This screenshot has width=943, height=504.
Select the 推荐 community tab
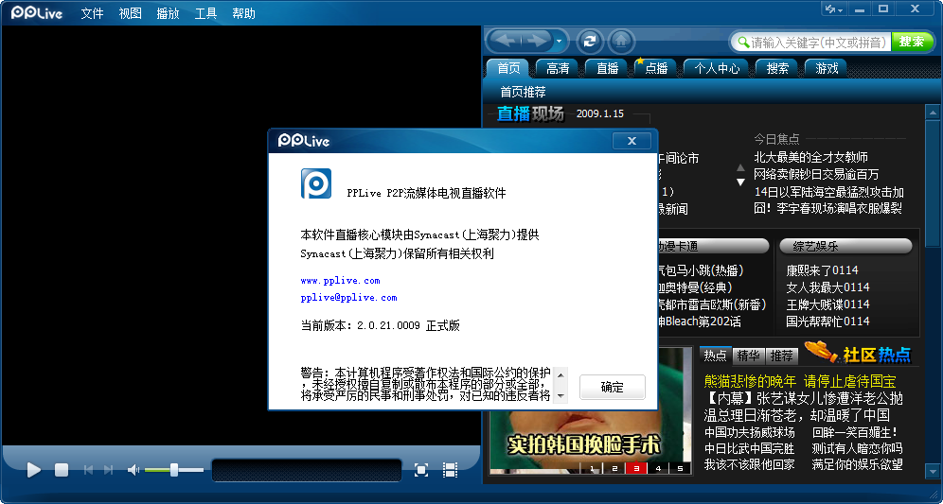click(781, 356)
